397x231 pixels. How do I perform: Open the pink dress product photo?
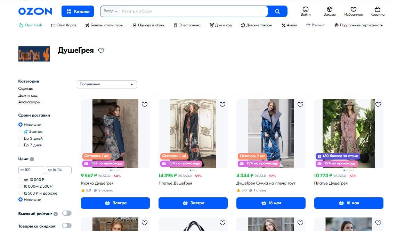tap(348, 134)
